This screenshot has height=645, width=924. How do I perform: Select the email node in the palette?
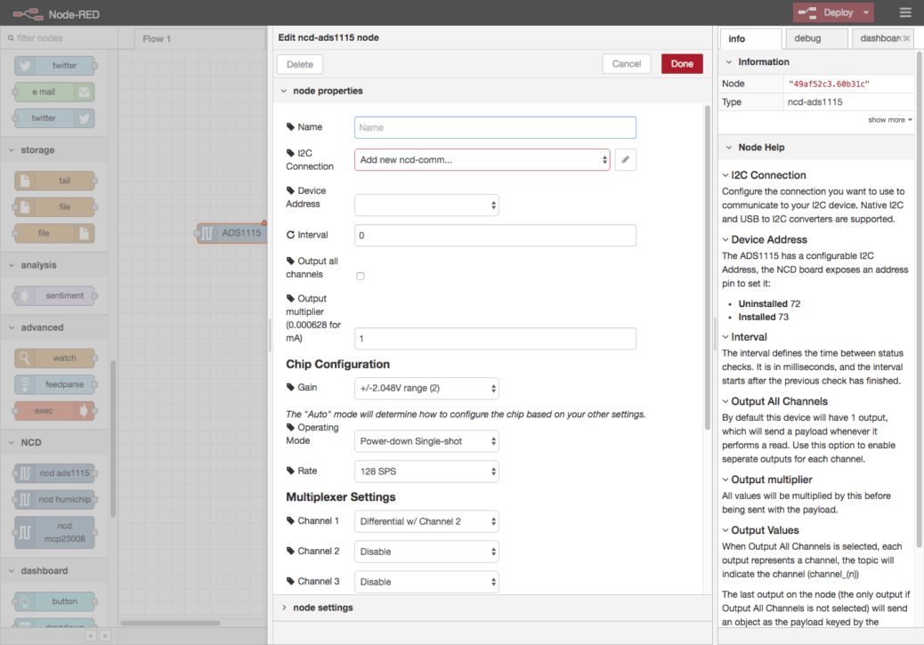[53, 92]
